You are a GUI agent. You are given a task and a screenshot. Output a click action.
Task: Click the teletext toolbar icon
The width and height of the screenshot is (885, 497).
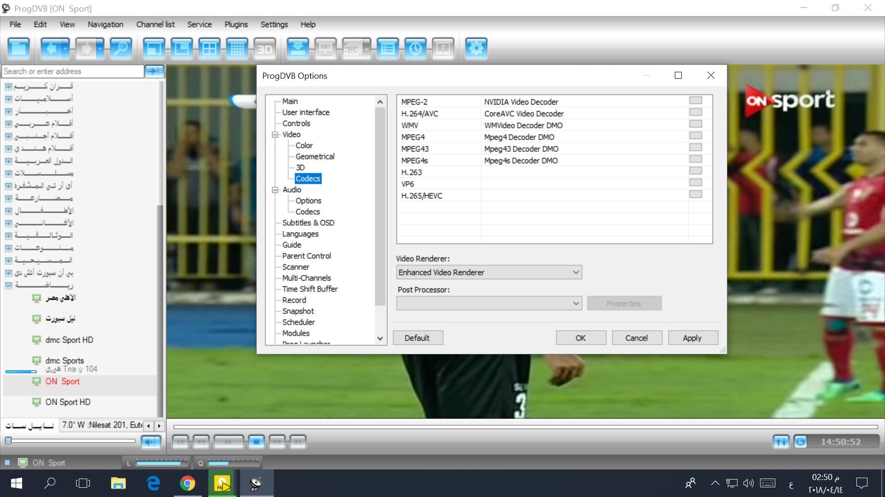[443, 48]
